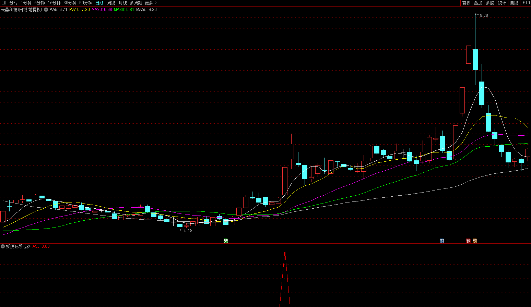Screen dimensions: 531x307
Task: Open the 多股 multi-stock view
Action: 490,3
